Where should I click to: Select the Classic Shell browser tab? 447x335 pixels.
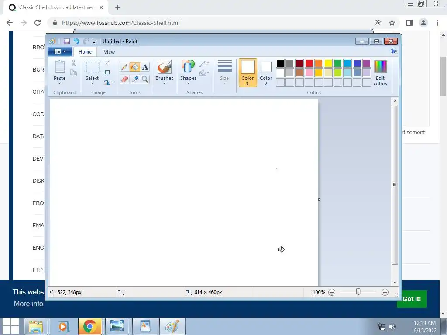tap(56, 7)
